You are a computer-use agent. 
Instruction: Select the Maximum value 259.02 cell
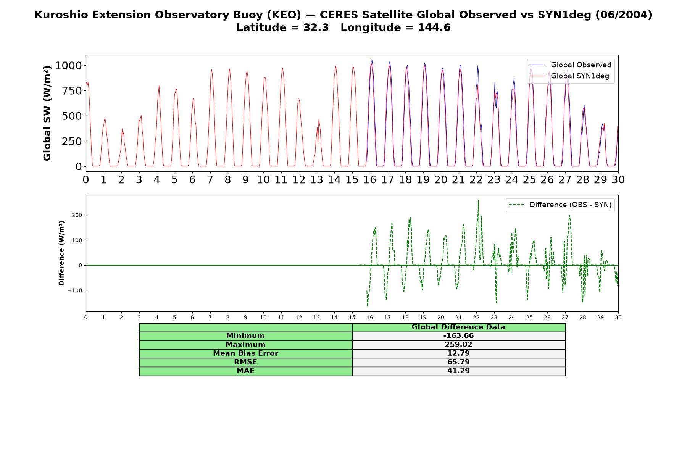coord(459,345)
